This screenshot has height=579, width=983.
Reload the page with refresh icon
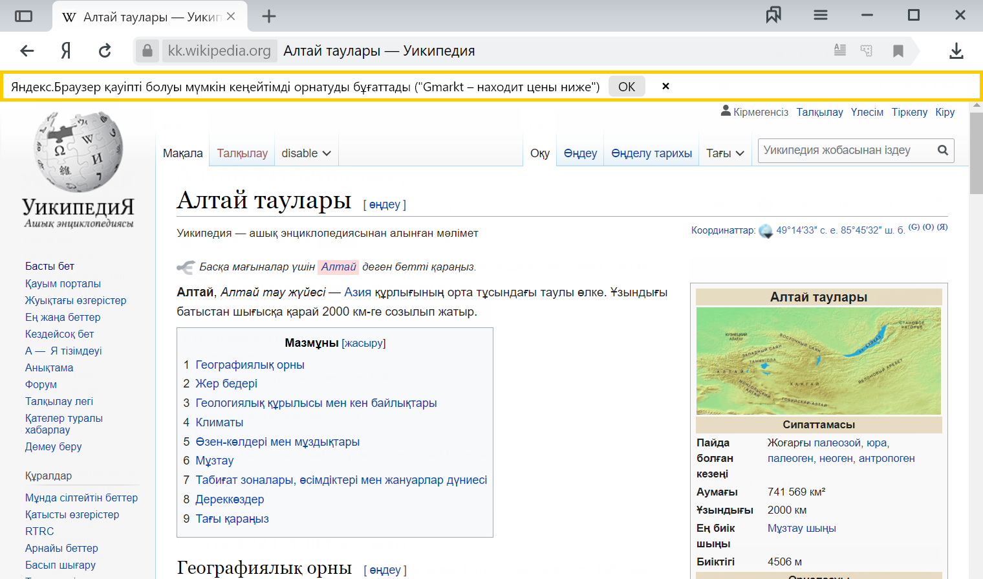tap(105, 50)
